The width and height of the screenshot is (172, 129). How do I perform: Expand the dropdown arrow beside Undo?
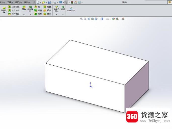(63, 3)
